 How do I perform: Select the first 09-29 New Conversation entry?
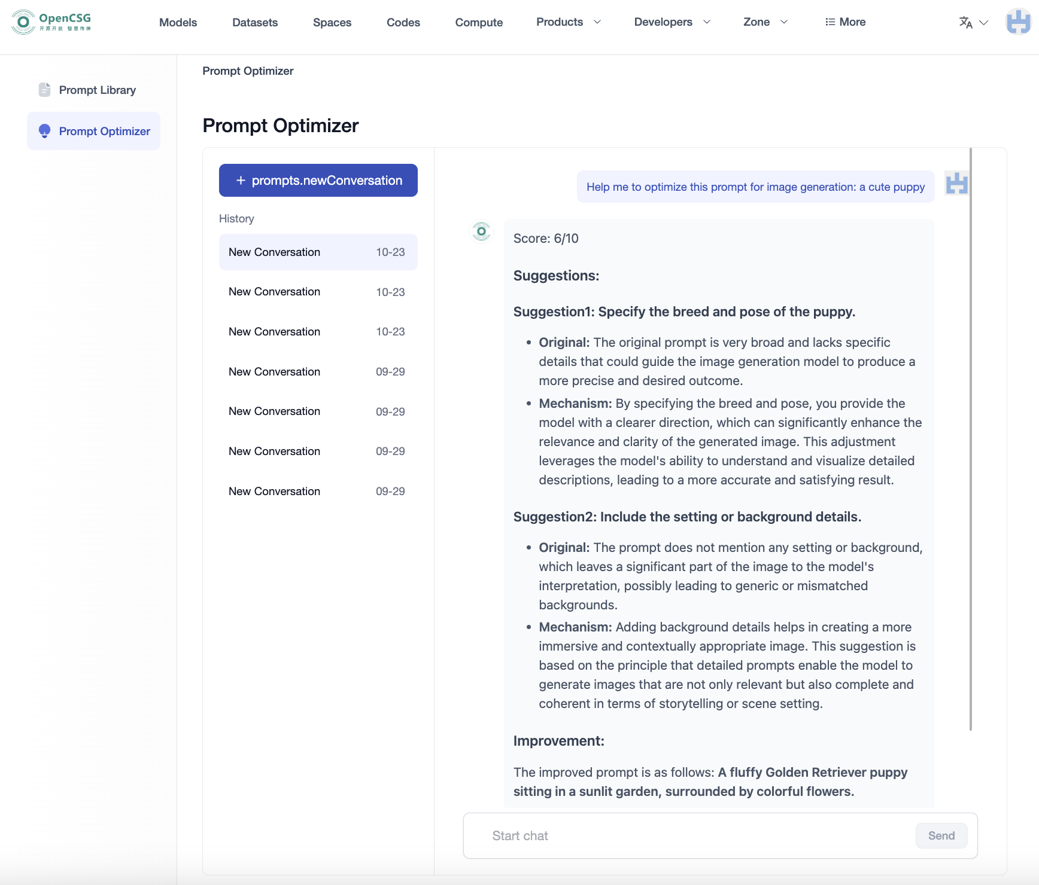[x=318, y=371]
